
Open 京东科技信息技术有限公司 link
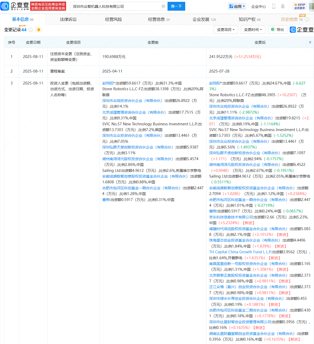point(231,217)
